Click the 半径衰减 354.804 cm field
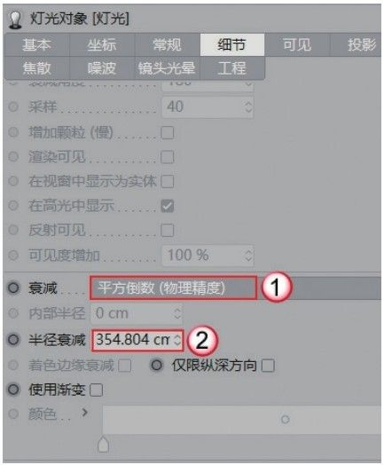Screen dimensions: 384x465 point(137,340)
